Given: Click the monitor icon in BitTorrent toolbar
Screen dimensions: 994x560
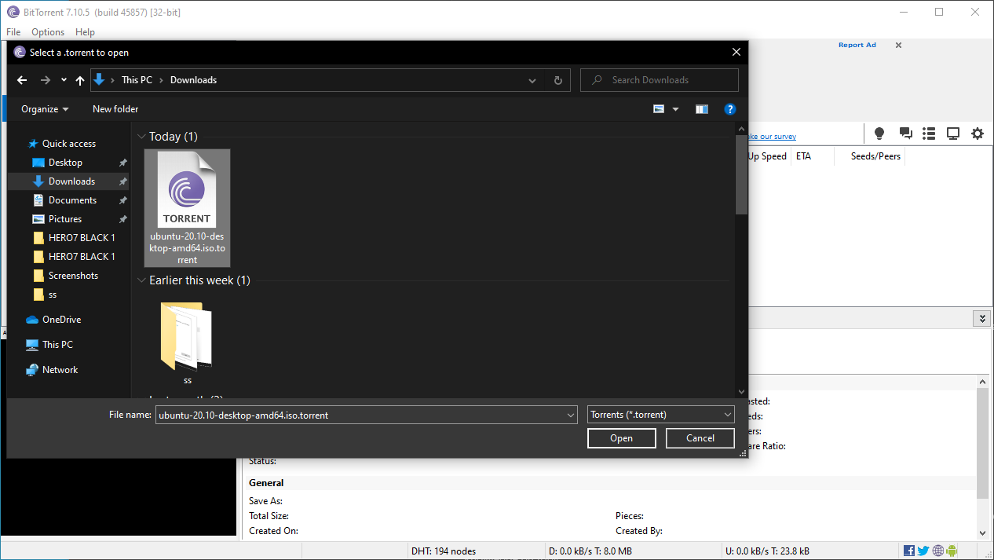Looking at the screenshot, I should (x=953, y=134).
